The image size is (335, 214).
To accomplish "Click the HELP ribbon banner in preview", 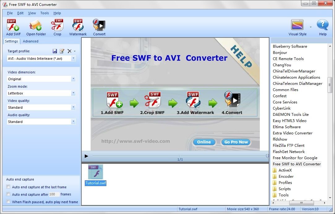I will [x=241, y=56].
